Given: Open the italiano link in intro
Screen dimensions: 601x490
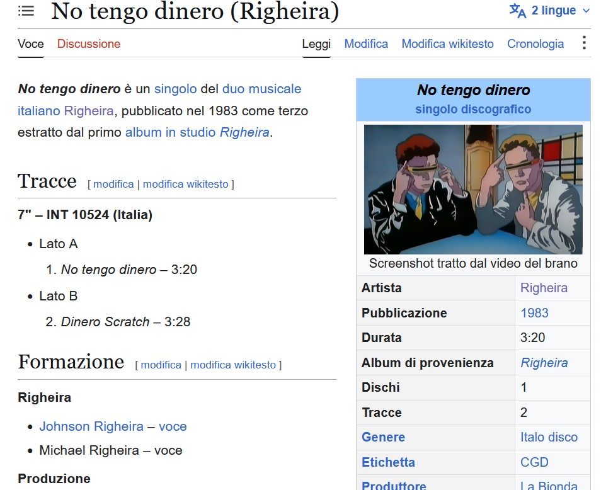Looking at the screenshot, I should tap(38, 111).
